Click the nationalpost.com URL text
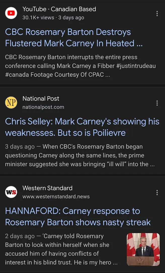Screen dimensions: 165x273 pyautogui.click(x=43, y=107)
